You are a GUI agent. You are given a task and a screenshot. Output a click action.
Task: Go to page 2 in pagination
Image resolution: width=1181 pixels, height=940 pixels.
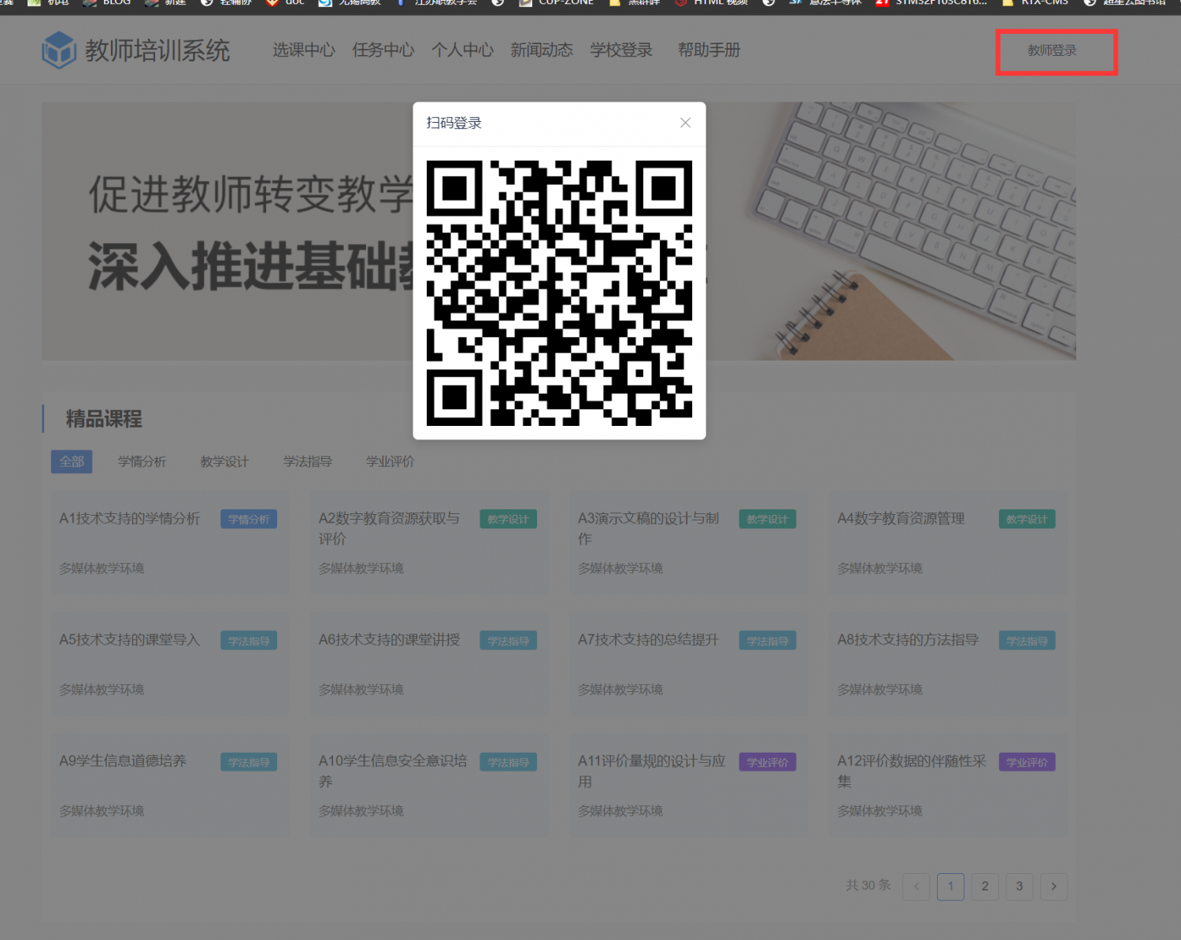[x=985, y=886]
